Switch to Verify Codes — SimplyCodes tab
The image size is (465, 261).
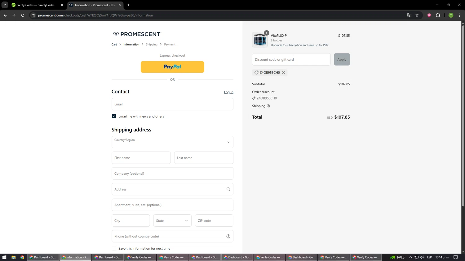tap(36, 5)
